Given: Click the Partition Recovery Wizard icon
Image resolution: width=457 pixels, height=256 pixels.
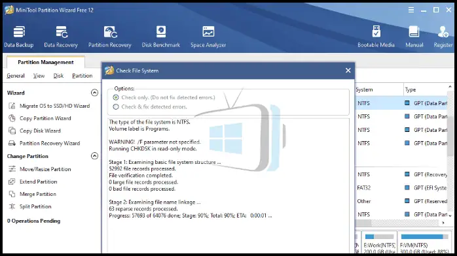Looking at the screenshot, I should 12,143.
